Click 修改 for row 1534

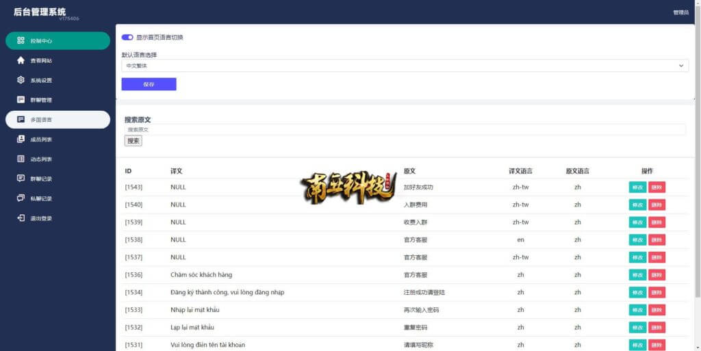(637, 293)
